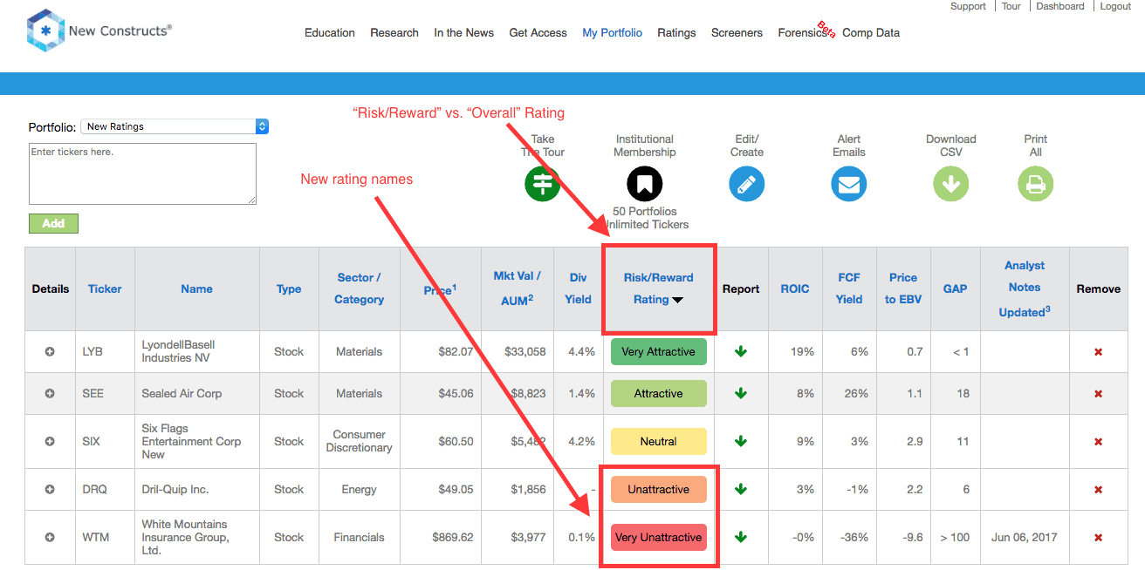Click the Print All printer icon
Image resolution: width=1145 pixels, height=570 pixels.
click(1035, 184)
